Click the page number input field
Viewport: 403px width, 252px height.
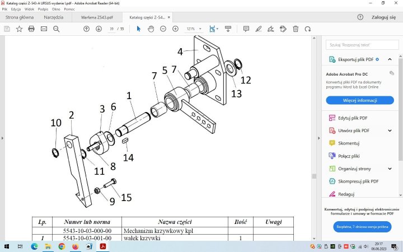111,29
